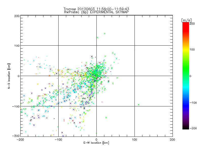Click the colorbar label '0'
The width and height of the screenshot is (203, 152).
[190, 76]
